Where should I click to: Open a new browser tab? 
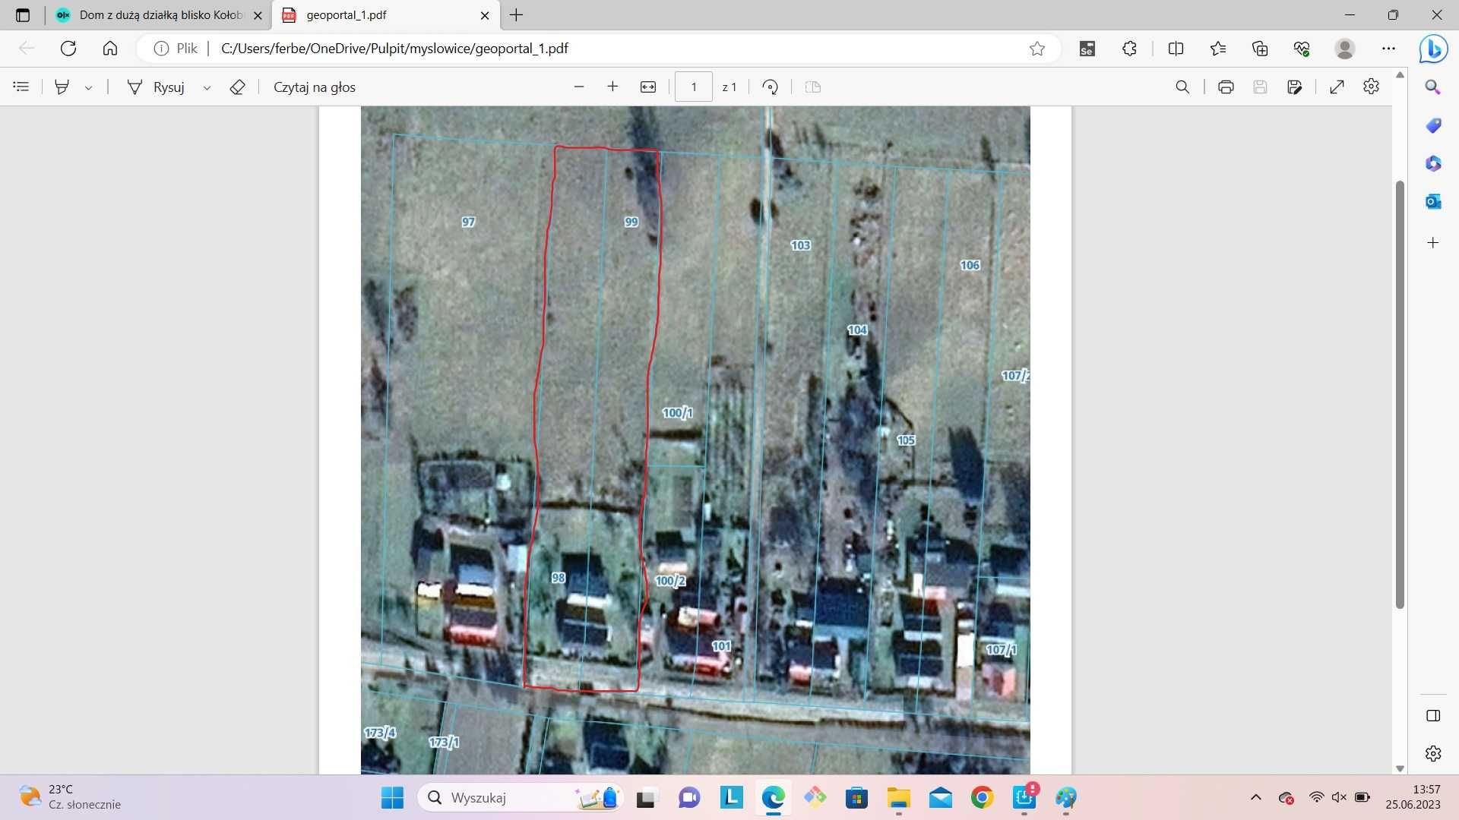coord(517,15)
